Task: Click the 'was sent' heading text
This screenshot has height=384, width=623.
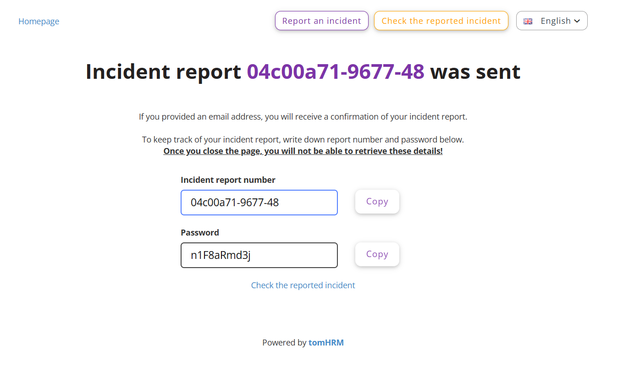Action: 475,72
